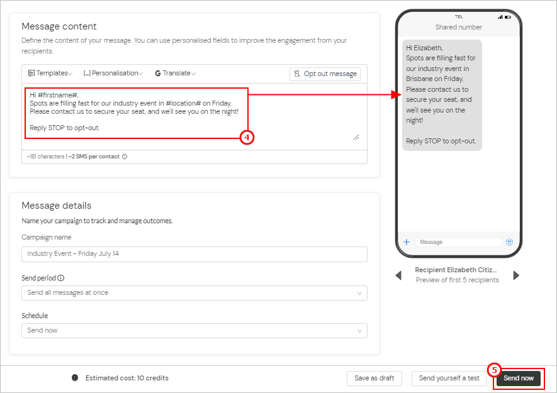Open the emoji smiley icon in the preview
557x393 pixels.
tap(510, 242)
